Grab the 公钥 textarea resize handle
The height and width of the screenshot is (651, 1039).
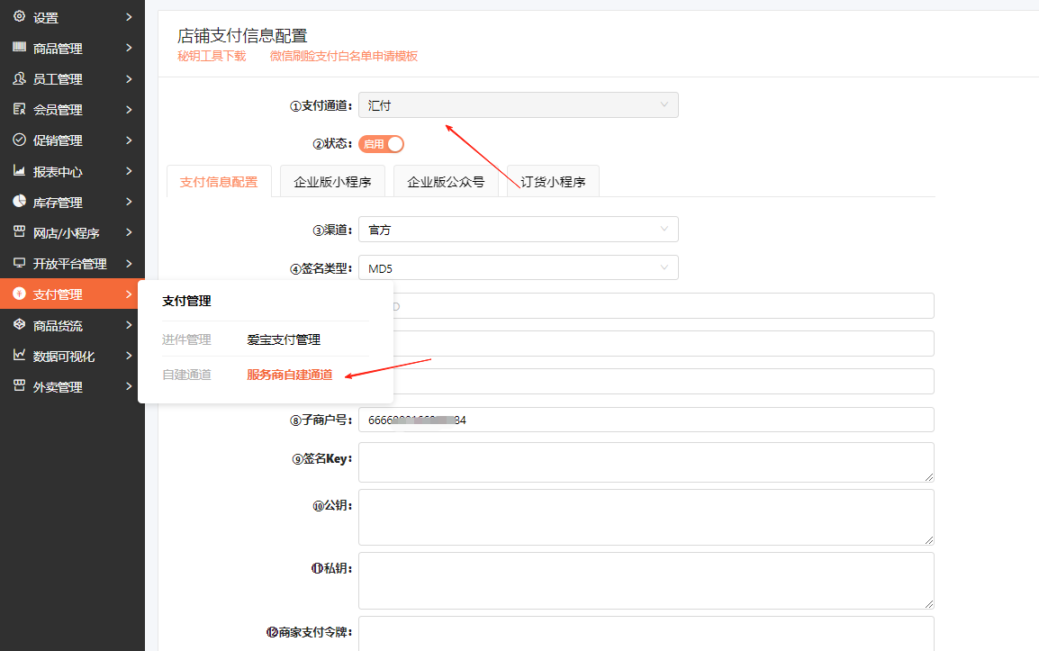pos(929,540)
